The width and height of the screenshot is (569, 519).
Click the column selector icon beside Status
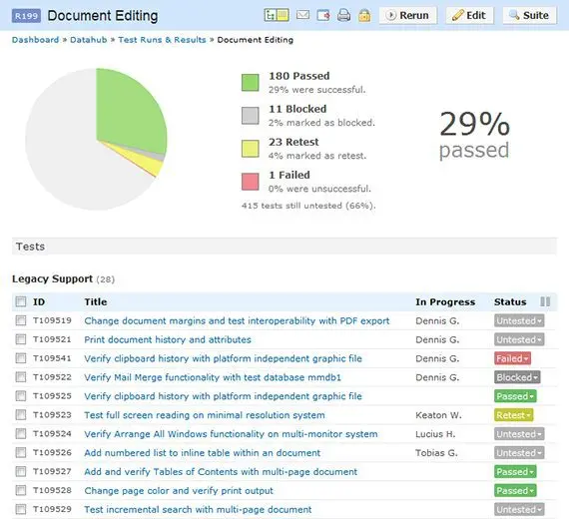[545, 301]
